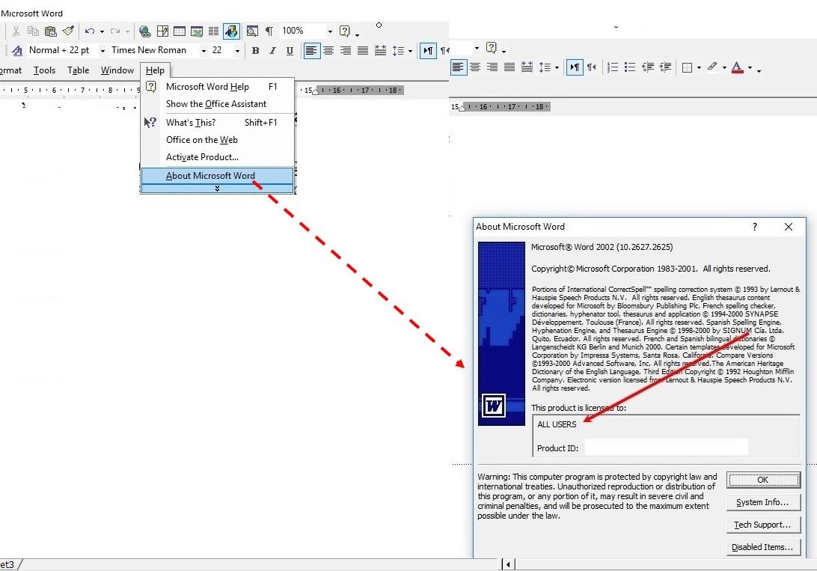Image resolution: width=817 pixels, height=571 pixels.
Task: Apply Numbering list format
Action: (613, 67)
